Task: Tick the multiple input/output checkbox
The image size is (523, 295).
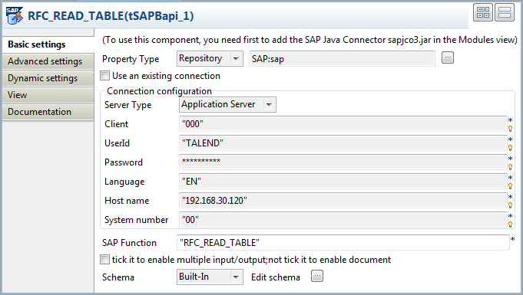Action: 104,260
